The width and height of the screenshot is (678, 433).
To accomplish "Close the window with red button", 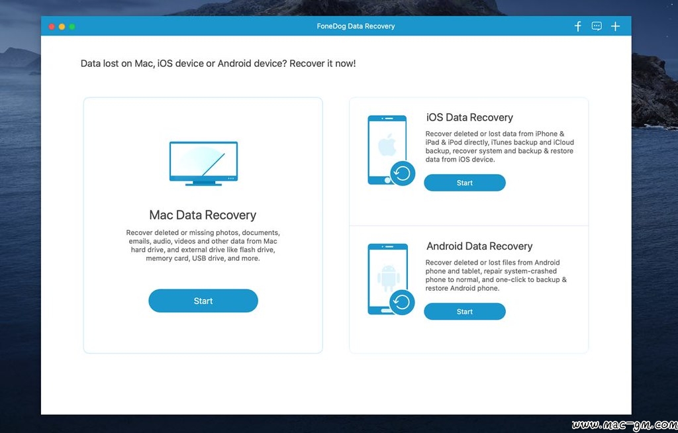I will point(52,26).
